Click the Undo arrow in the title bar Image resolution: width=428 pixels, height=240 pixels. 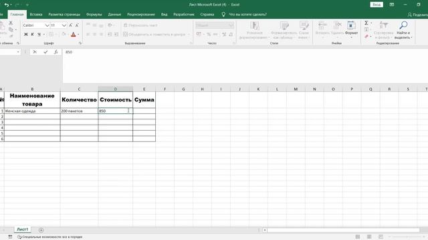click(6, 5)
